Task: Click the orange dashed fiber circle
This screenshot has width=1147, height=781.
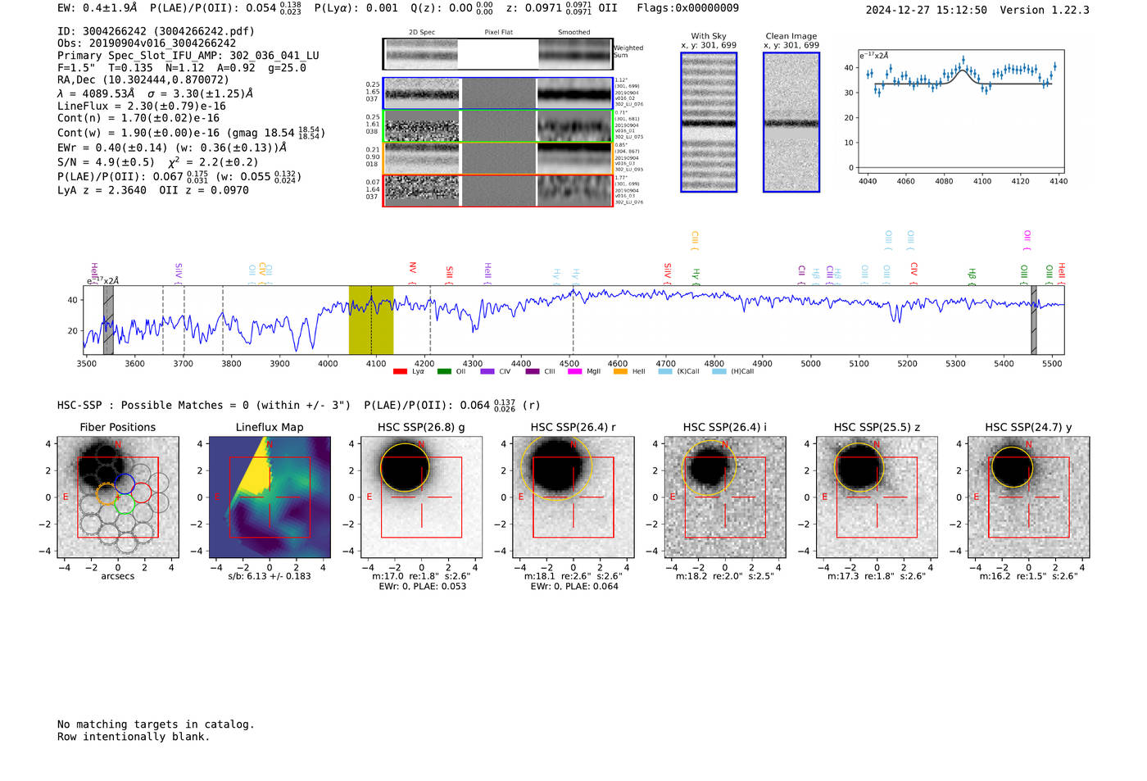Action: coord(107,493)
